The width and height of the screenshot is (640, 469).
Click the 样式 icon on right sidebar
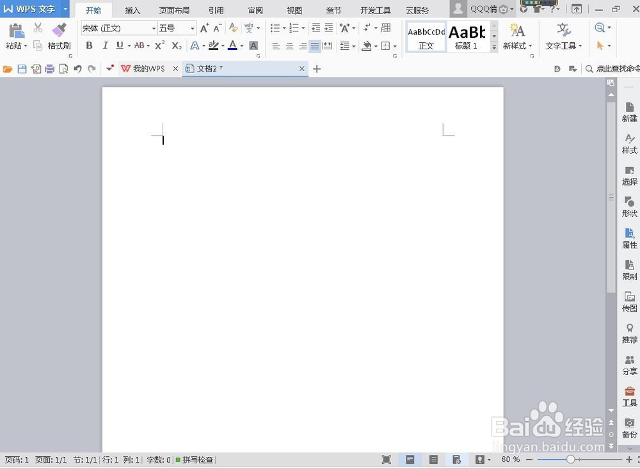(629, 144)
